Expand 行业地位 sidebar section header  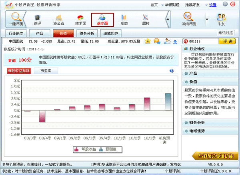tap(210, 49)
